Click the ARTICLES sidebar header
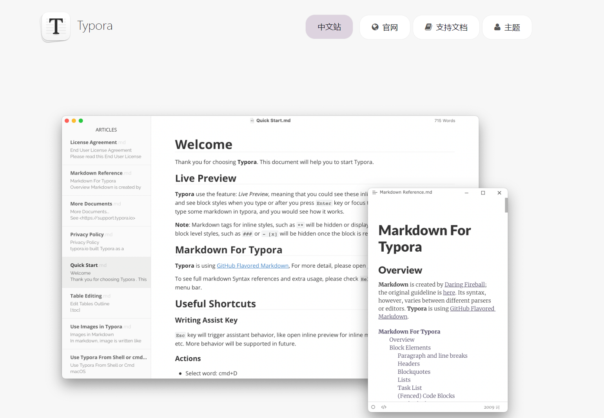 (106, 130)
